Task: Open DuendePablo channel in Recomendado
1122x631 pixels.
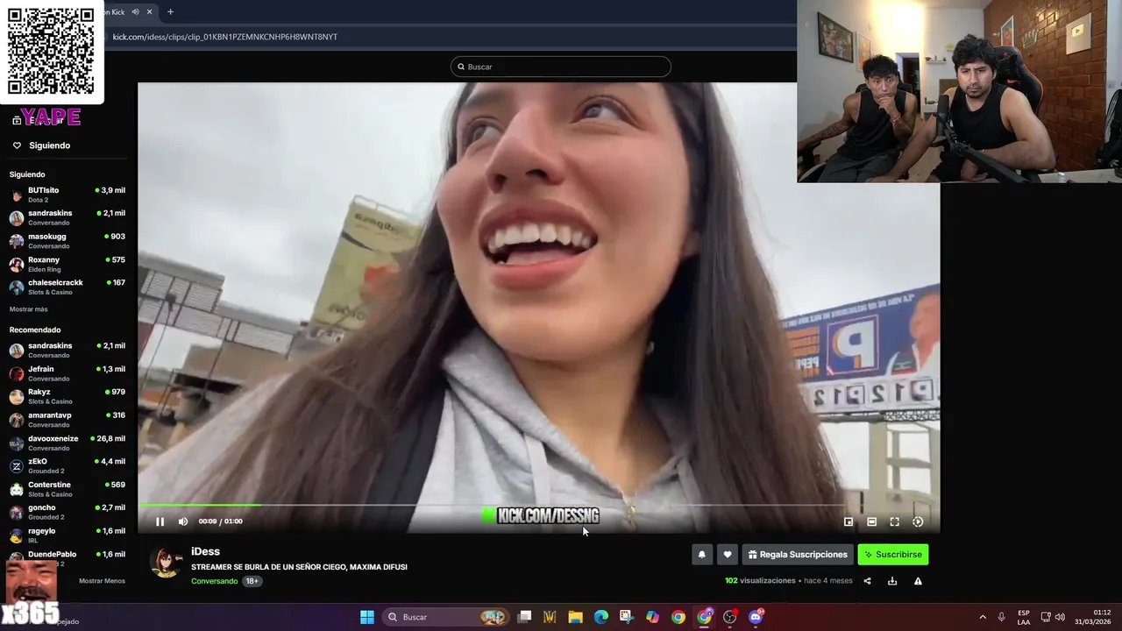Action: [67, 558]
